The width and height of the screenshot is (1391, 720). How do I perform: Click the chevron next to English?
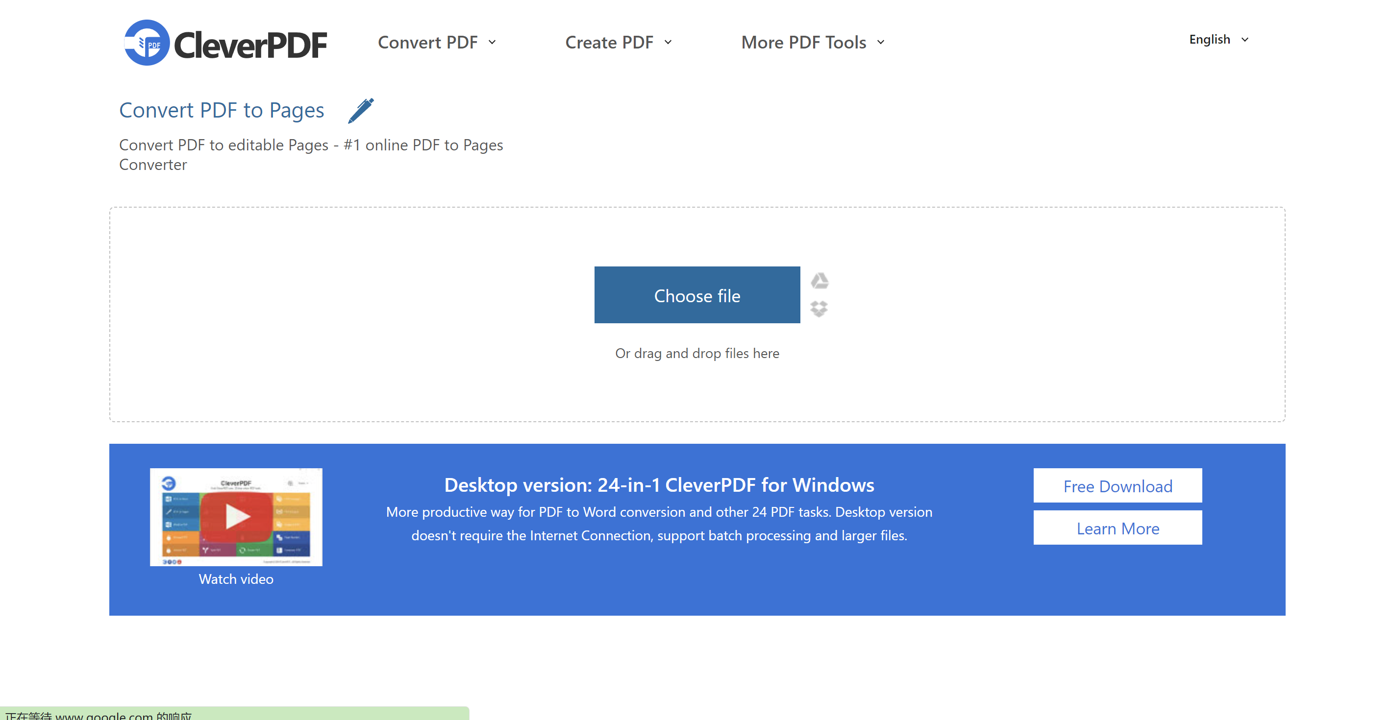[1246, 39]
